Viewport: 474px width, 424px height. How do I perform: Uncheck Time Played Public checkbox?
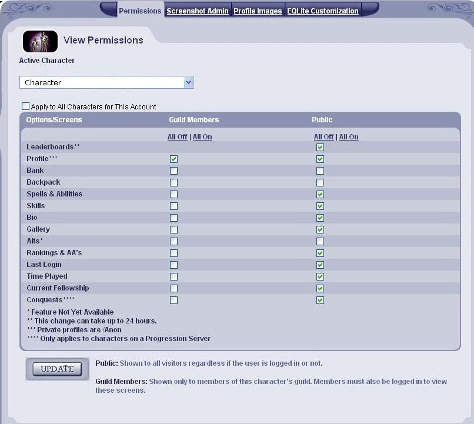tap(320, 277)
